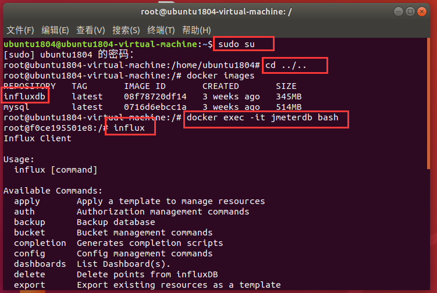
Task: Click the 'TAG' column header
Action: point(80,87)
